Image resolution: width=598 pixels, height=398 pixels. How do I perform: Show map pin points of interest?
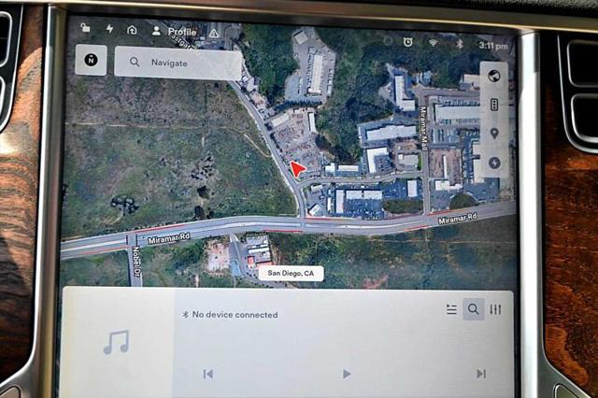(494, 134)
